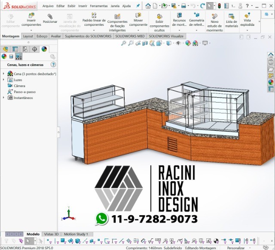Open file properties options icon
Image resolution: width=275 pixels, height=250 pixels.
[x=226, y=6]
